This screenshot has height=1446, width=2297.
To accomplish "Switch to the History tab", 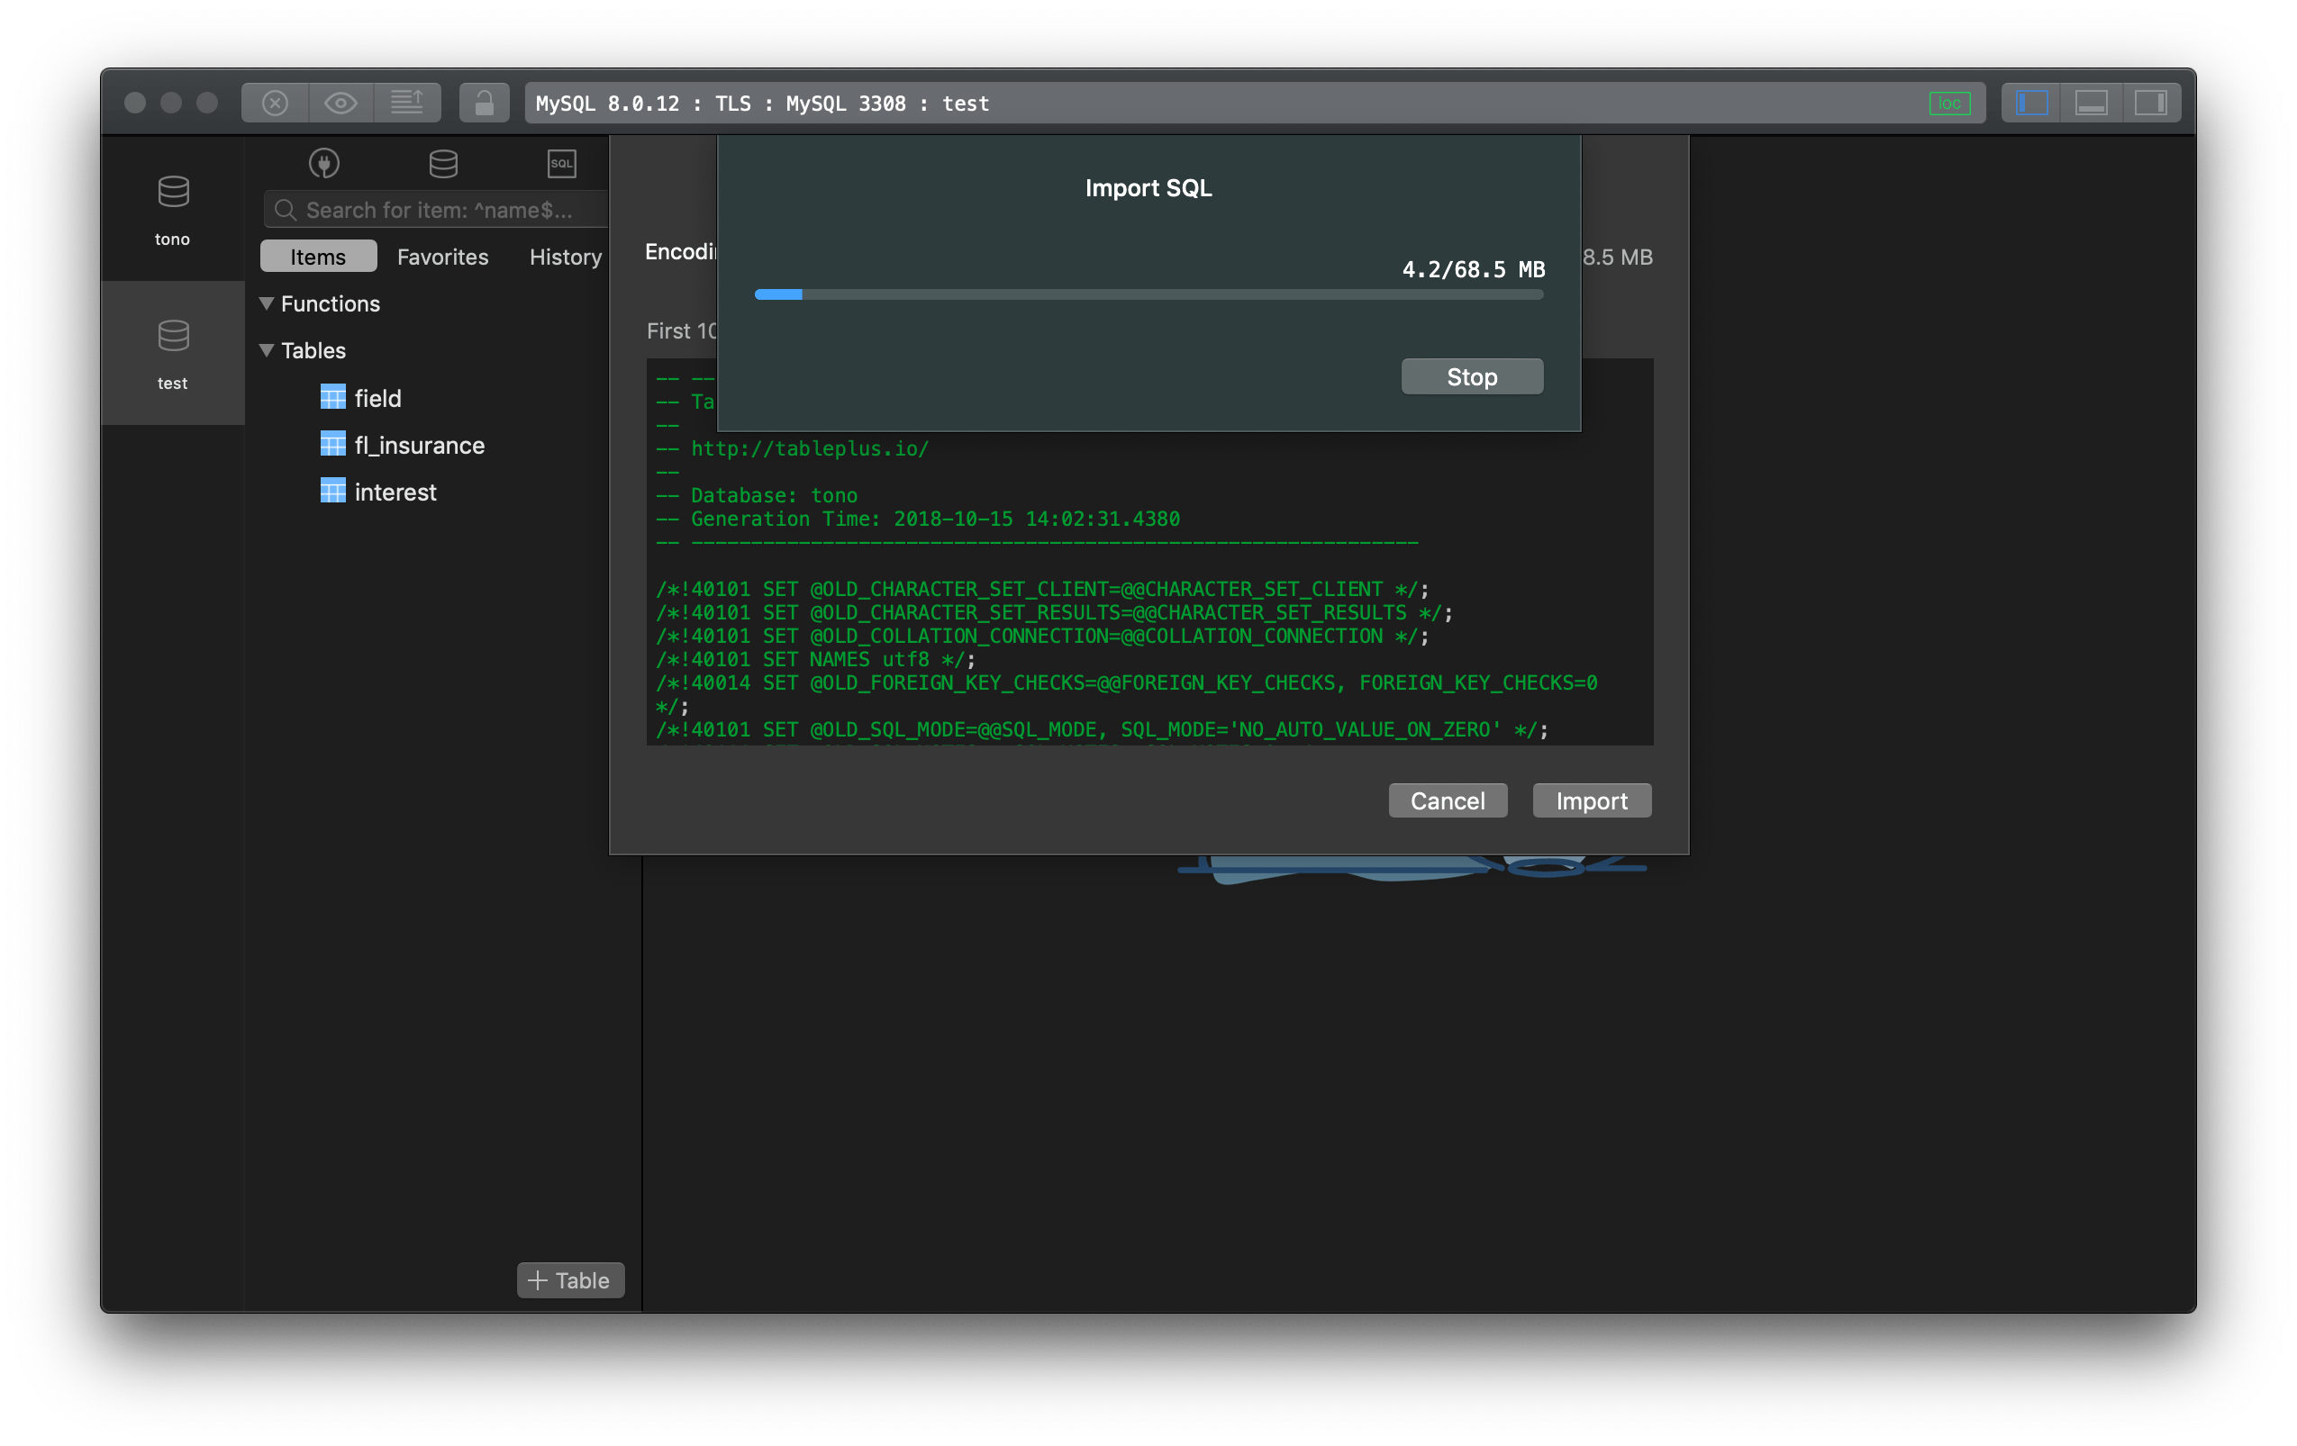I will click(565, 257).
